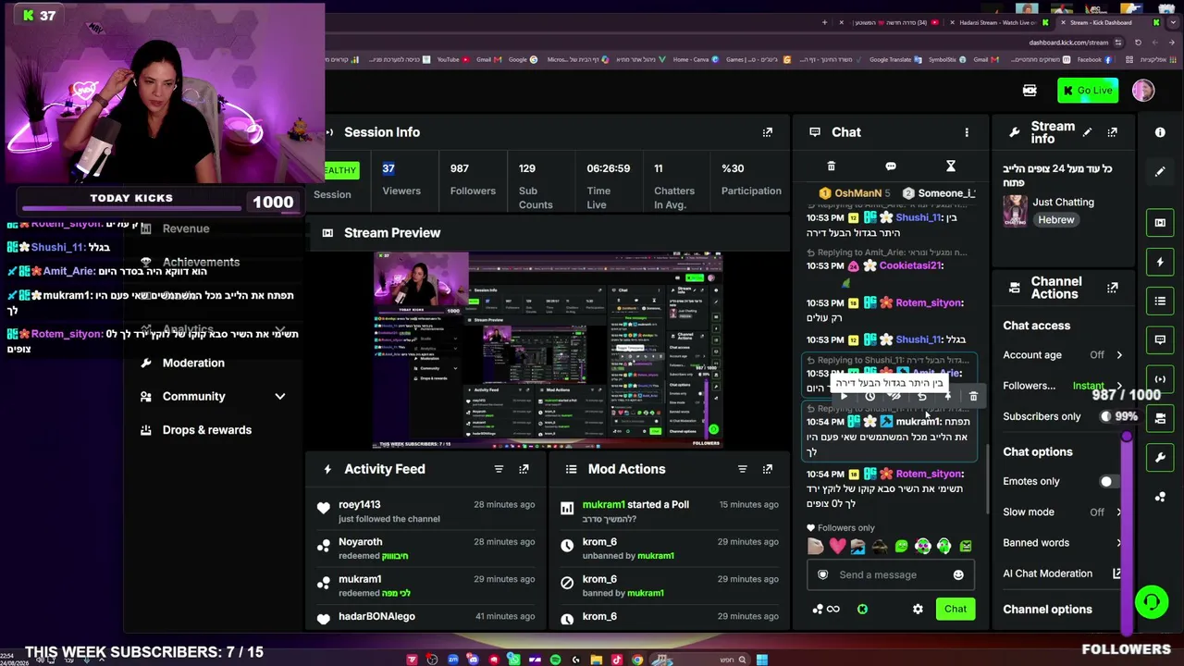Click in the Send a message field
The image size is (1184, 666).
point(889,575)
